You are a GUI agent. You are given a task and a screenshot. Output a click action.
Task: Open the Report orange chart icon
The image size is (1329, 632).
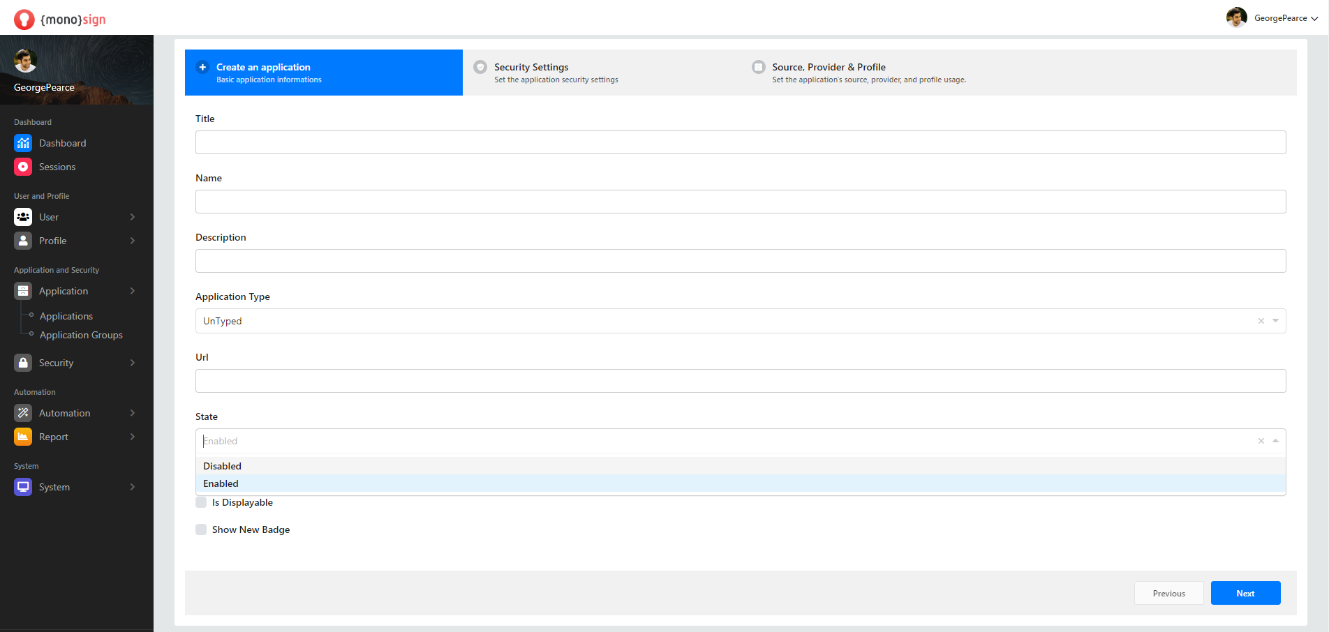click(23, 437)
